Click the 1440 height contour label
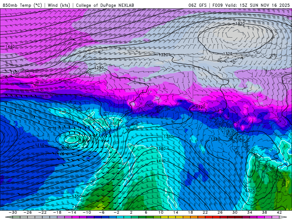 pyautogui.click(x=10, y=46)
